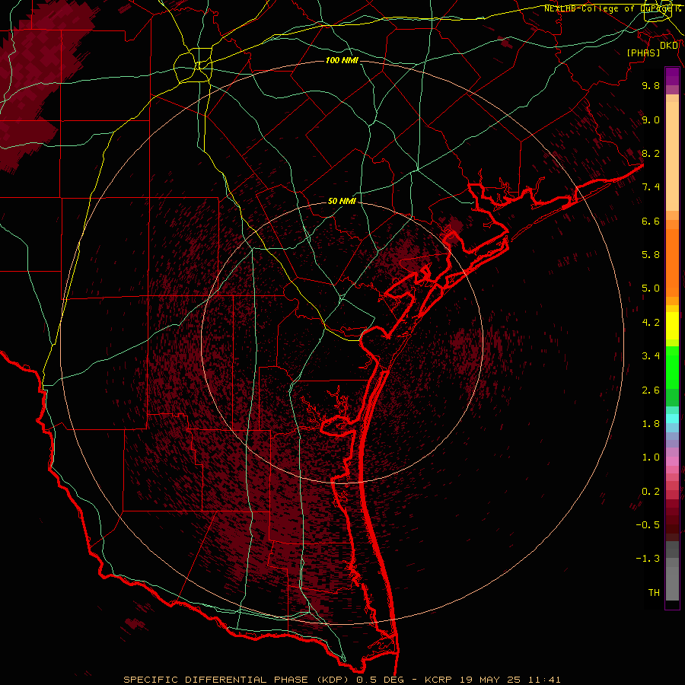Click the NEXLAB-College of DuPage credit text
Viewport: 685px width, 685px height.
click(x=607, y=8)
